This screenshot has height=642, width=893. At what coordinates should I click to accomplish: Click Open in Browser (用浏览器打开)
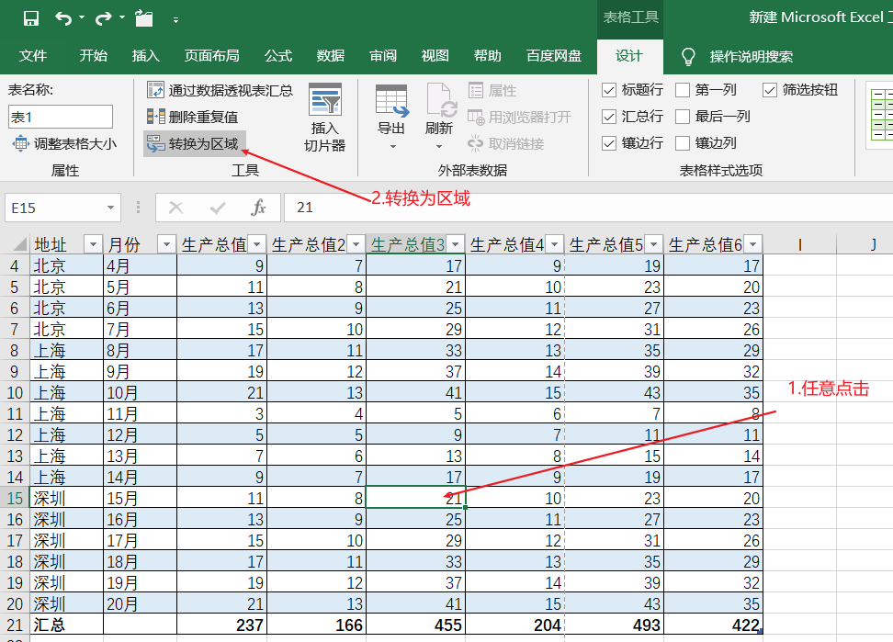519,118
